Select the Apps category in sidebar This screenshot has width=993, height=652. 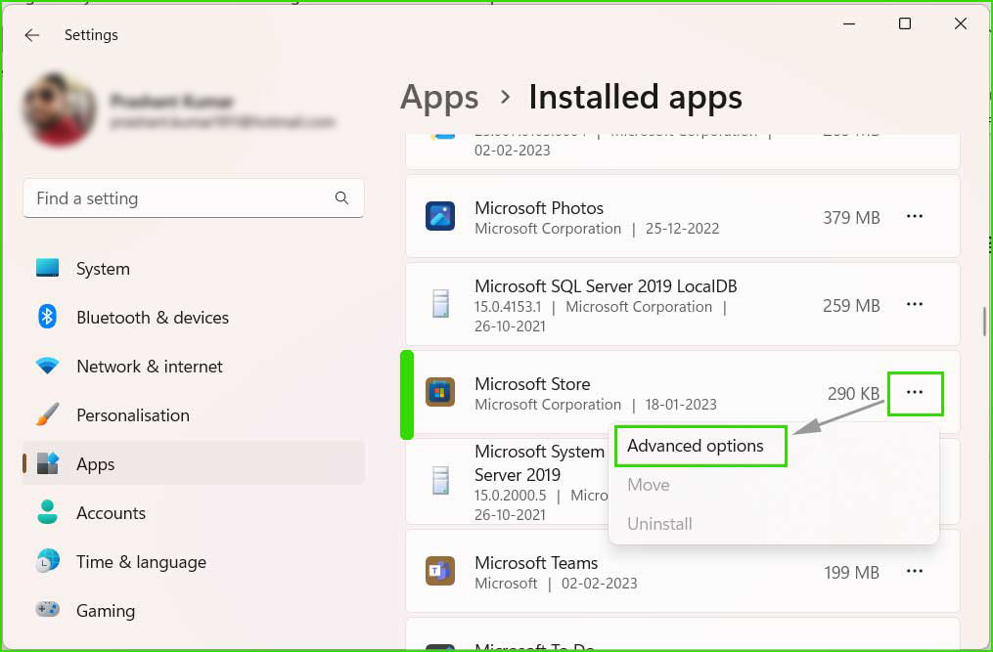tap(193, 464)
